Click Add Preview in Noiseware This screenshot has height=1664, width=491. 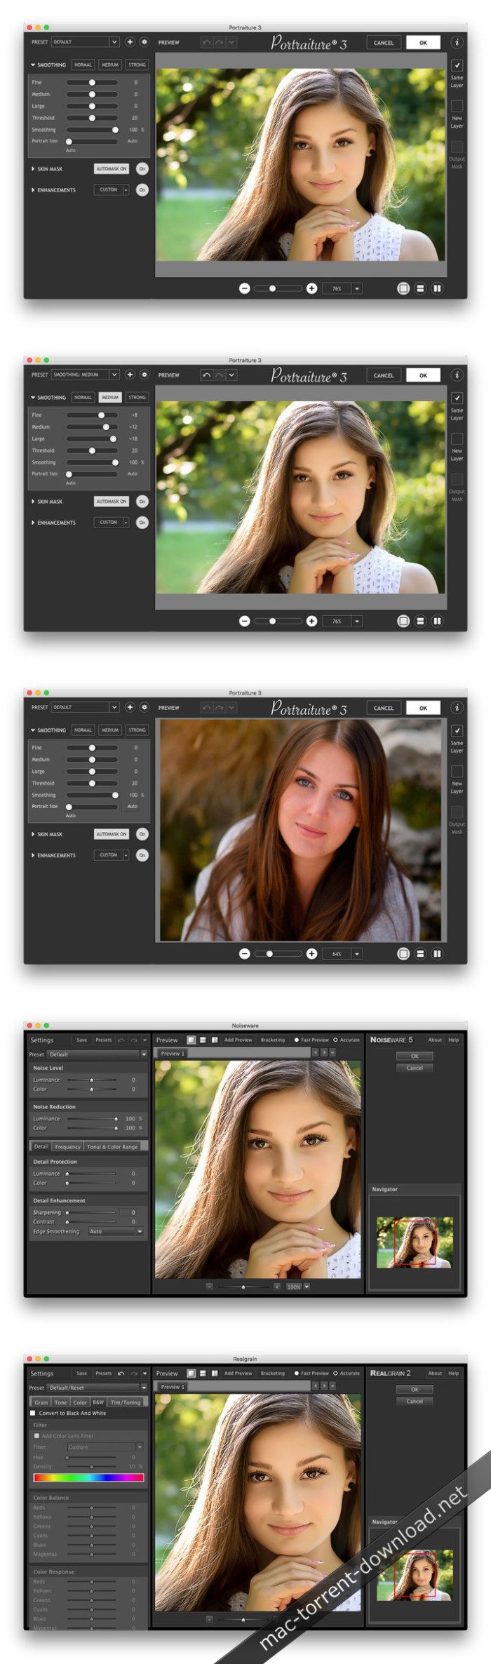(238, 1040)
